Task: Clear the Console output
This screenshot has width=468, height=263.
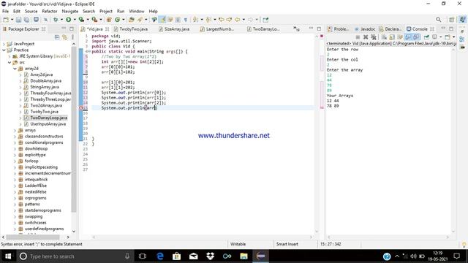Action: coord(384,37)
